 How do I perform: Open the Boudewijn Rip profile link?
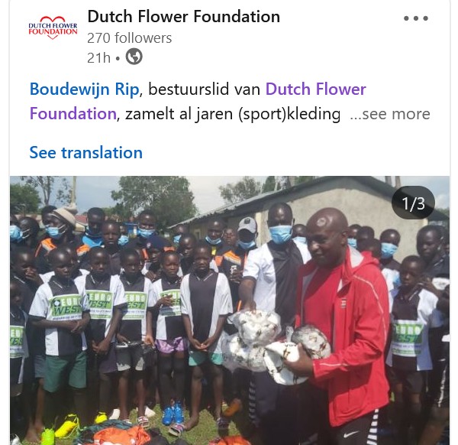click(x=85, y=89)
